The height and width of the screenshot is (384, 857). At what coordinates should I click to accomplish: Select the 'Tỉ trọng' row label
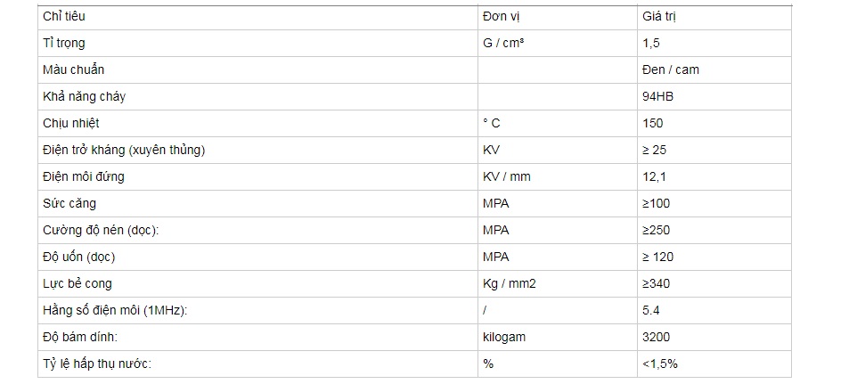pyautogui.click(x=64, y=43)
